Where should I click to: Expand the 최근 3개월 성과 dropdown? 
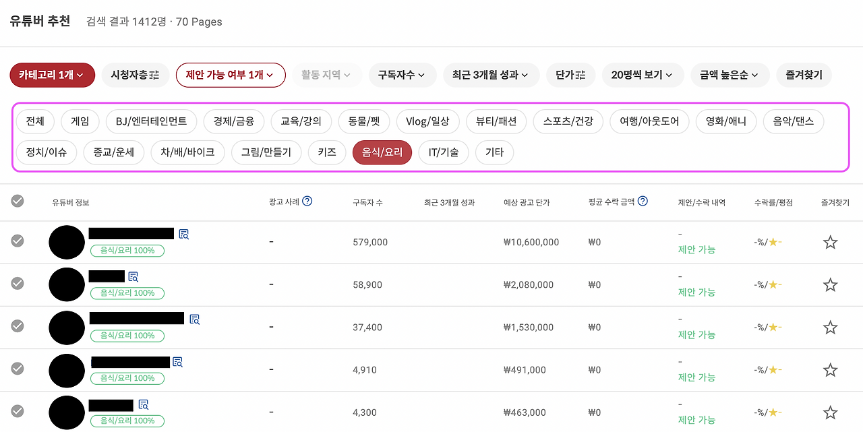pyautogui.click(x=491, y=75)
